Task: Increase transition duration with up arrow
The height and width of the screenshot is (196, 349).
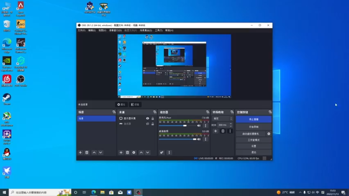Action: pyautogui.click(x=231, y=124)
